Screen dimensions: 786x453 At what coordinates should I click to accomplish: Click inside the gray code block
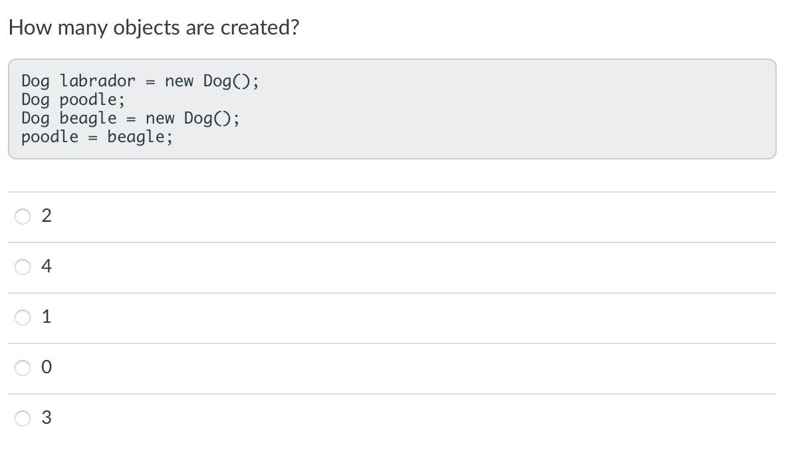(x=392, y=108)
